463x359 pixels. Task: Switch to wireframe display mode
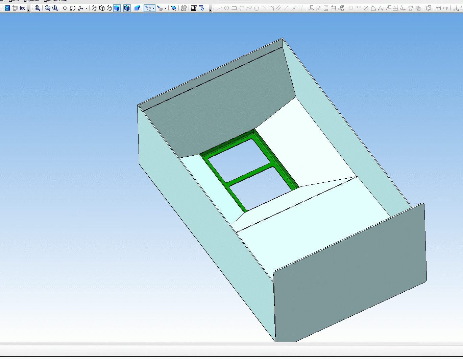click(94, 8)
